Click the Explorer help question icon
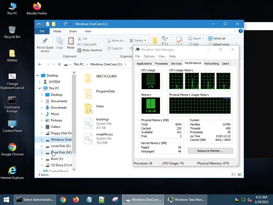Viewport: 273px width, 205px height. 241,31
